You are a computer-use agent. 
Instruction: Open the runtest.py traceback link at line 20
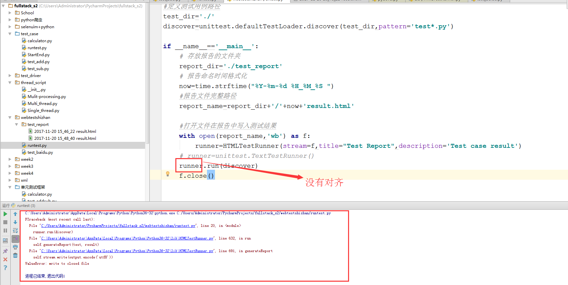click(118, 226)
